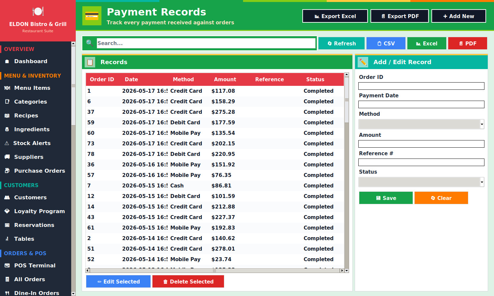
Task: Click the restaurant plate logo icon
Action: pos(38,12)
